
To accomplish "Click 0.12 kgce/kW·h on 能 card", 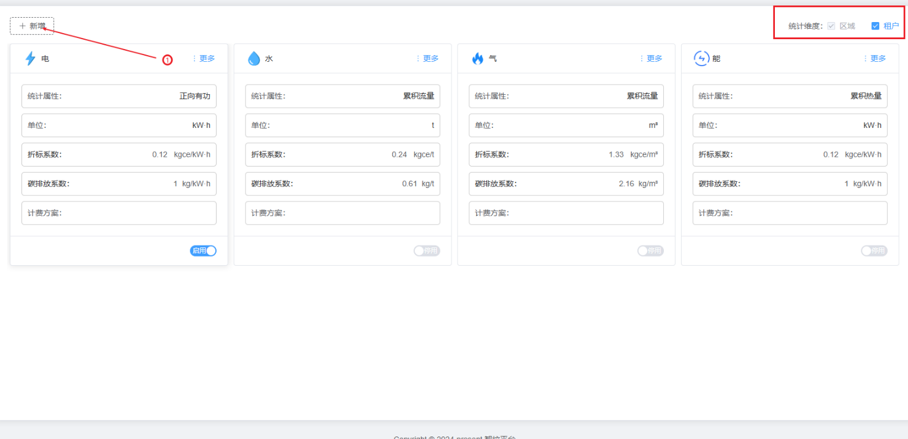I will (x=852, y=154).
